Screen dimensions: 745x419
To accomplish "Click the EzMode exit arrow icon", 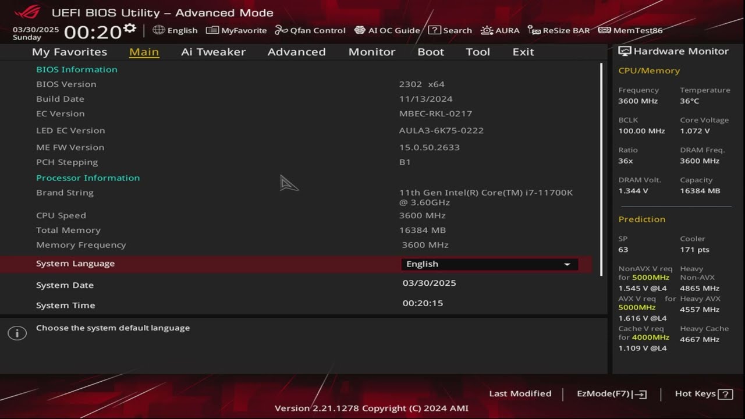I will point(640,395).
